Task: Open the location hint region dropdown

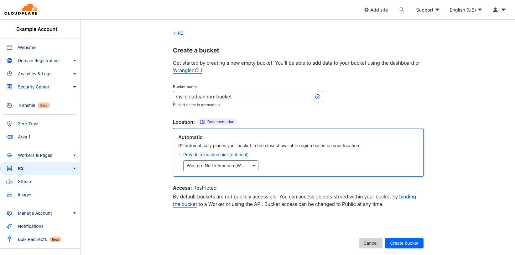Action: [x=221, y=166]
